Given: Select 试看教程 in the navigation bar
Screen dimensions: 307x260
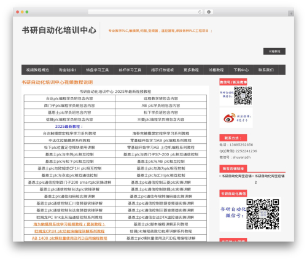Looking at the screenshot, I should pos(216,70).
